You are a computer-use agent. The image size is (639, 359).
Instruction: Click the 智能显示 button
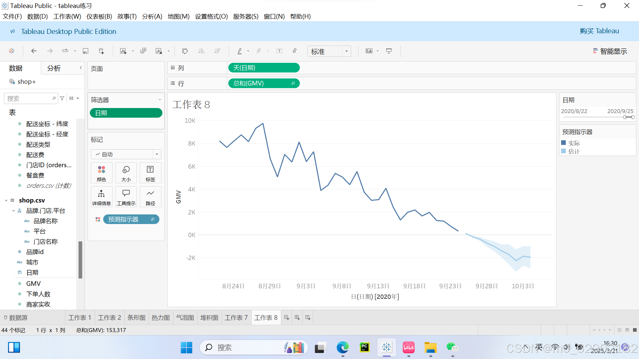pos(610,51)
